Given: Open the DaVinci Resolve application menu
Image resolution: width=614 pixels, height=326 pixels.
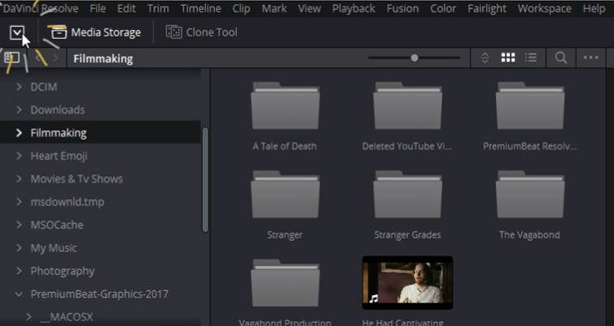Looking at the screenshot, I should click(40, 8).
